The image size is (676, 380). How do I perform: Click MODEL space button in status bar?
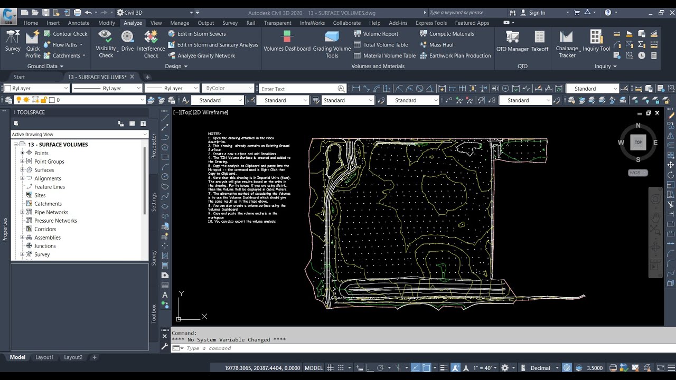[314, 368]
